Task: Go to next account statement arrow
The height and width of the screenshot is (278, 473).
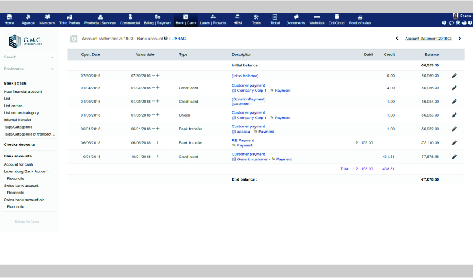Action: pyautogui.click(x=460, y=39)
